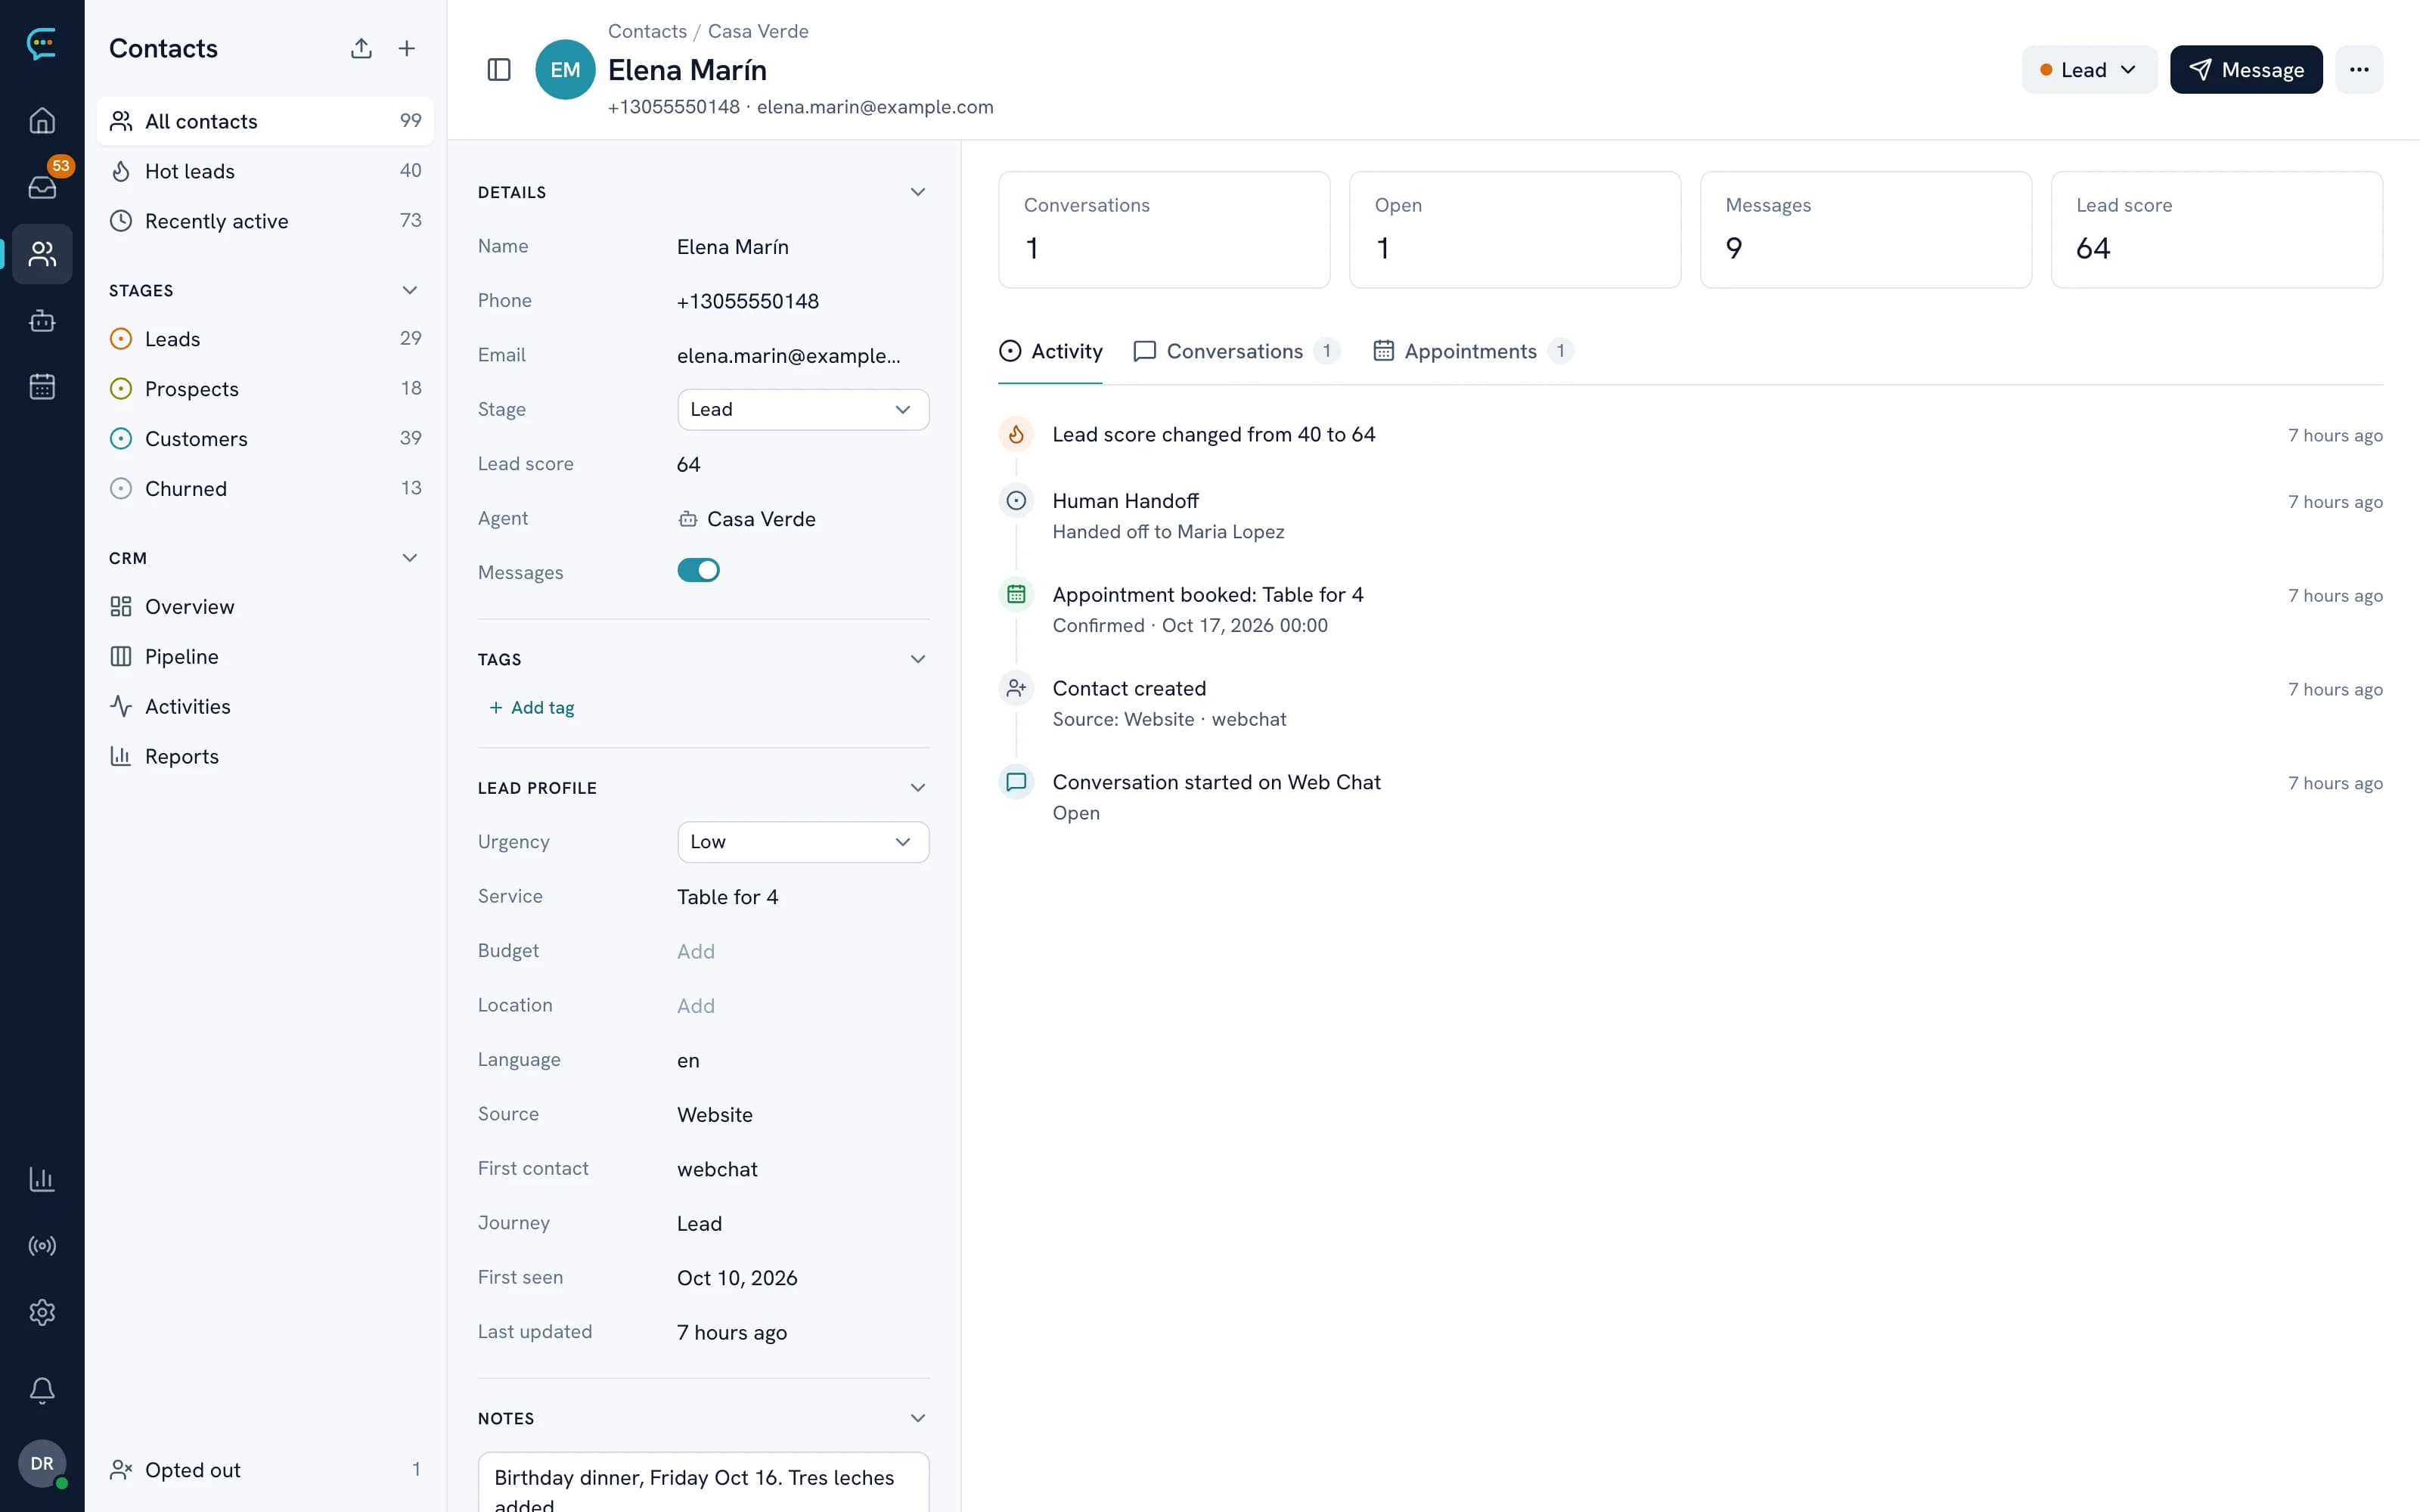Screen dimensions: 2420x1512
Task: Open Reports in the CRM section
Action: (x=265, y=756)
